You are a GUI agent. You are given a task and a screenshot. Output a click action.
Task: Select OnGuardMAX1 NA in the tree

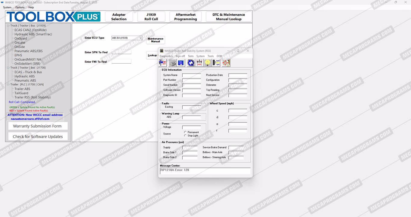(x=28, y=59)
